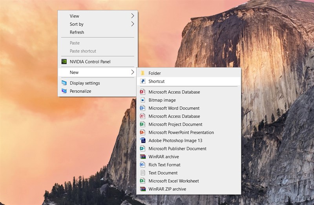The width and height of the screenshot is (314, 205).
Task: Click the PowerPoint Presentation icon
Action: pyautogui.click(x=142, y=132)
